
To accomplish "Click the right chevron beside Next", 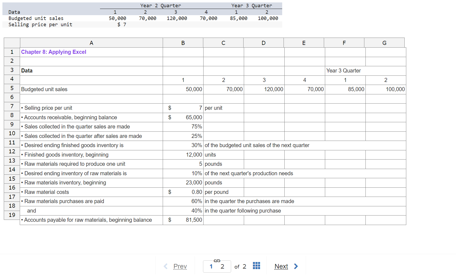I will (x=296, y=266).
